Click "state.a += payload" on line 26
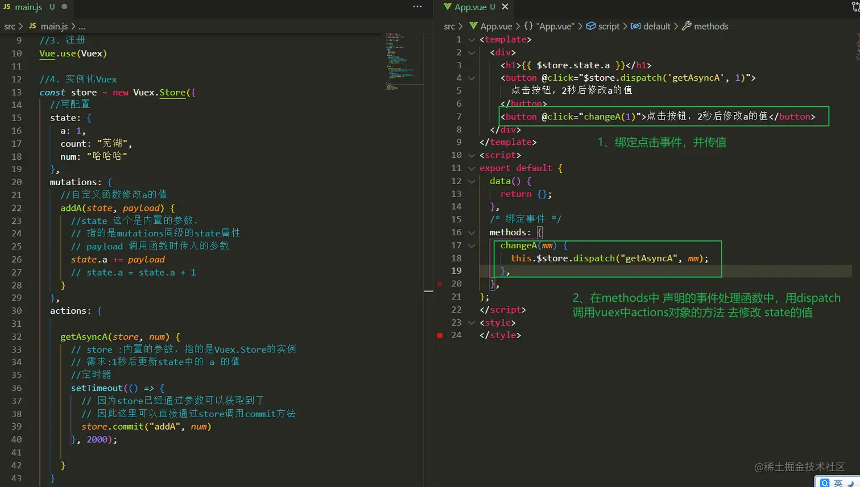This screenshot has width=860, height=487. pyautogui.click(x=118, y=259)
